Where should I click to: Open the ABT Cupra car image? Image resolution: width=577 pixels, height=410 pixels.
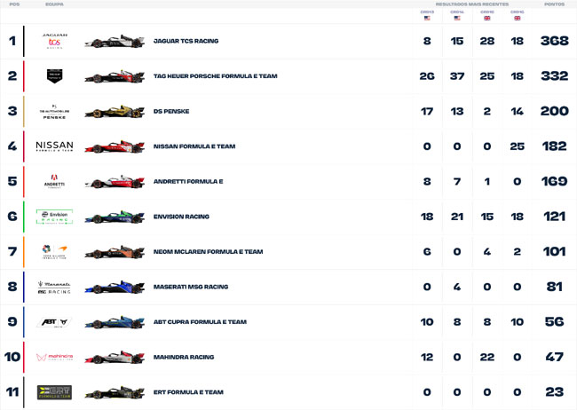click(115, 323)
